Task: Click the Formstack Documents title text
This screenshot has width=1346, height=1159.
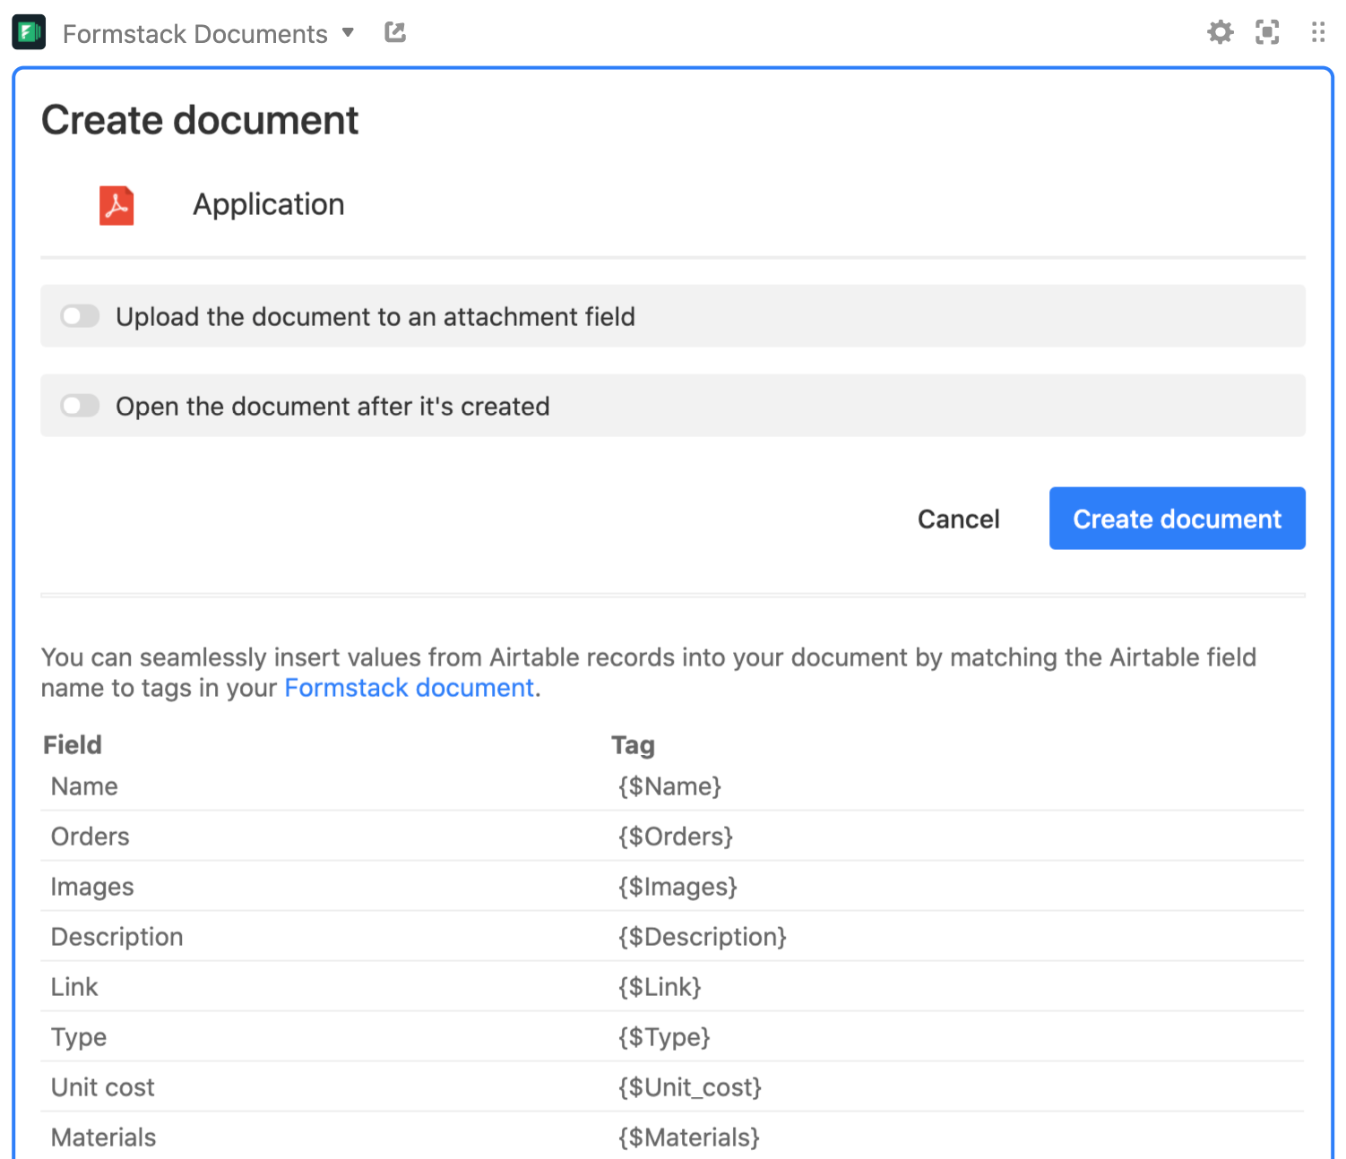Action: 195,34
